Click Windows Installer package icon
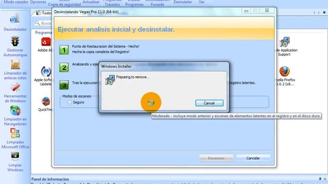Image resolution: width=328 pixels, height=184 pixels. [110, 80]
